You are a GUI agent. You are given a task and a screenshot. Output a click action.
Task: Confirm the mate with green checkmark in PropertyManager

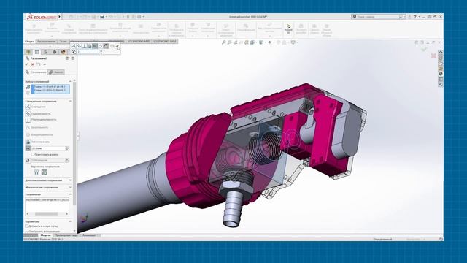click(x=27, y=64)
